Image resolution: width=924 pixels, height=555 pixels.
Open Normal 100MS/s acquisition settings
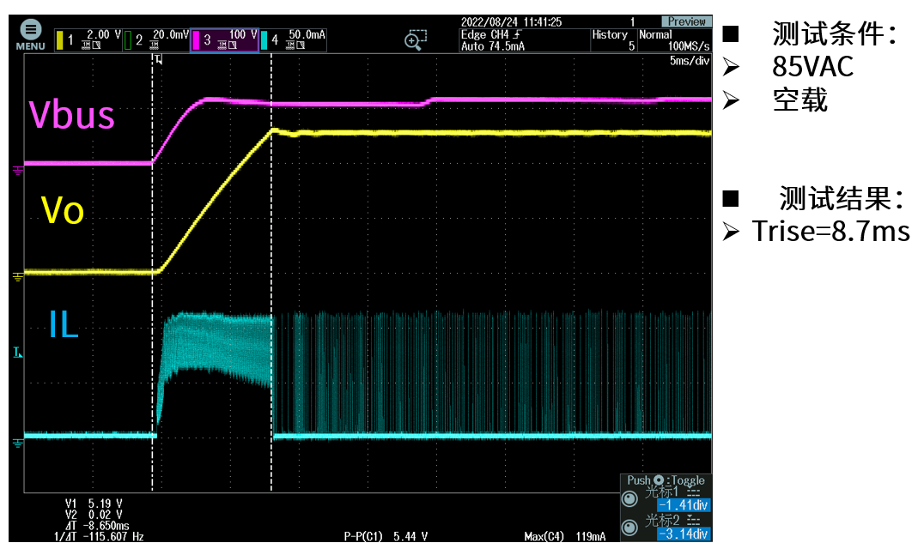pyautogui.click(x=674, y=40)
